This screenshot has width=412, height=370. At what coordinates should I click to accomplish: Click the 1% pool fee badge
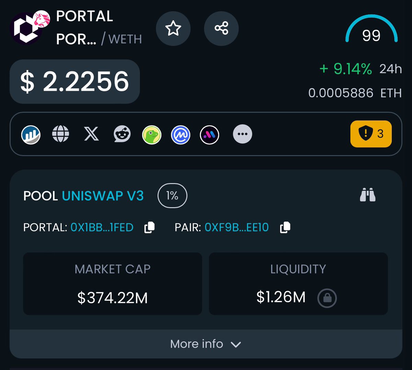click(x=172, y=196)
